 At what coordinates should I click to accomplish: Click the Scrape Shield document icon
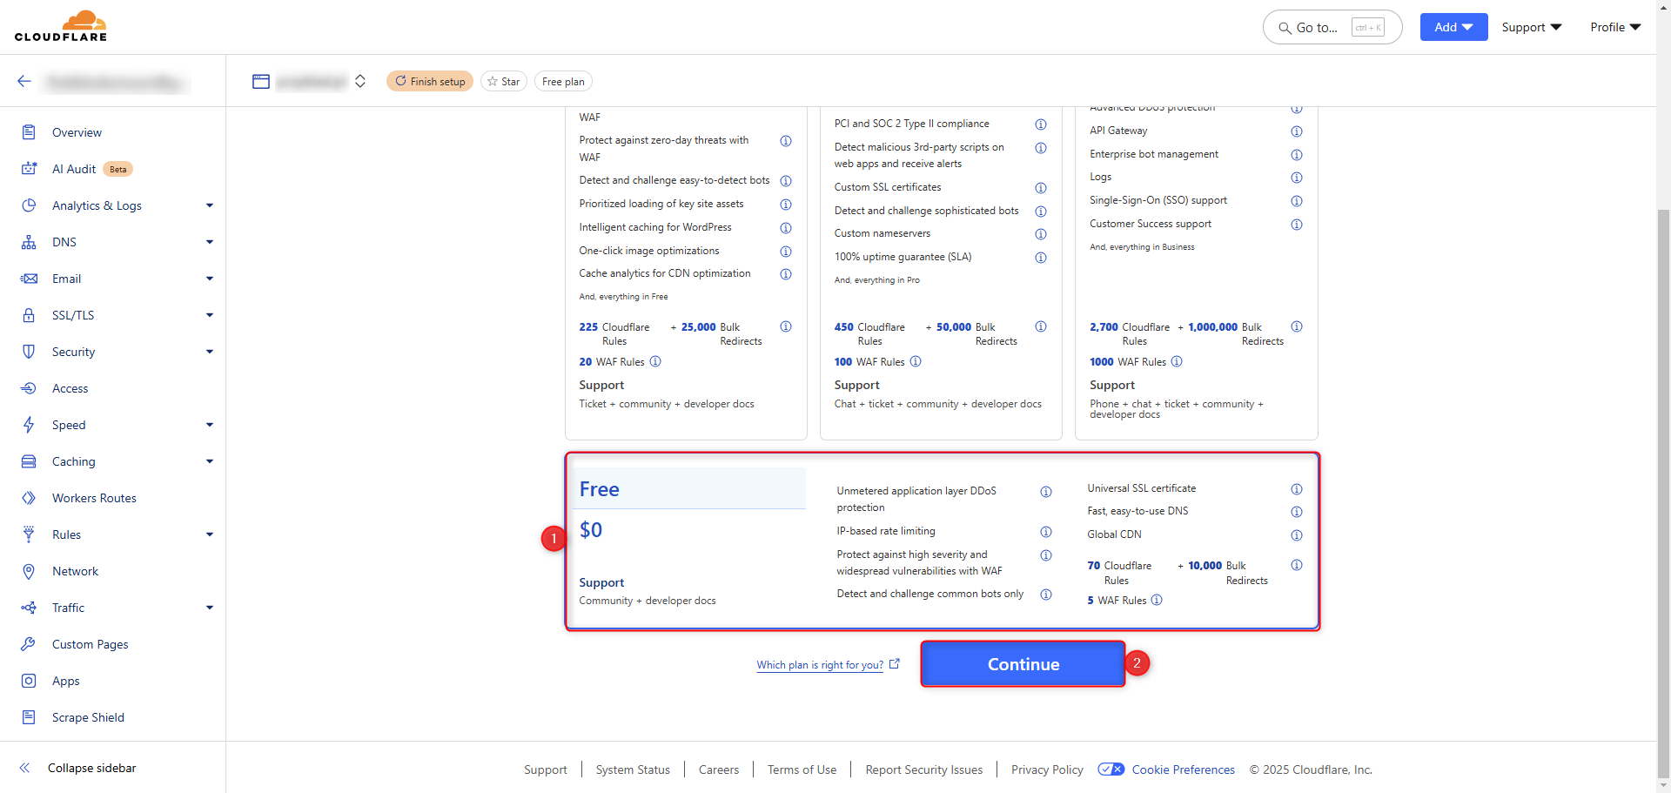[x=29, y=717]
